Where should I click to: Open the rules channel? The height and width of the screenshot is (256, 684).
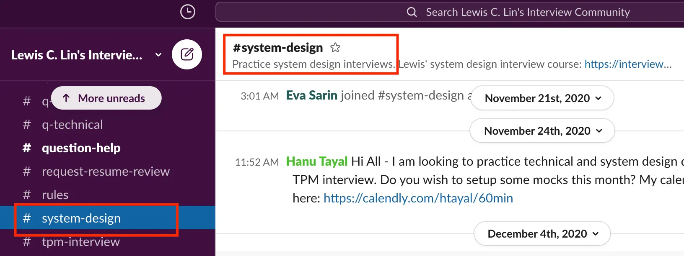coord(55,195)
